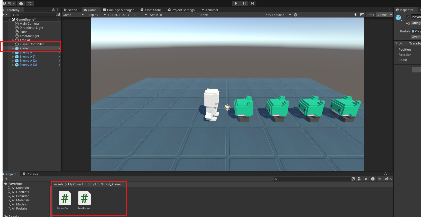
Task: Open the Gizmos dropdown arrow
Action: 391,15
